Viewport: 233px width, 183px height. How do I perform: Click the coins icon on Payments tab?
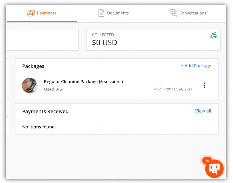(x=31, y=13)
